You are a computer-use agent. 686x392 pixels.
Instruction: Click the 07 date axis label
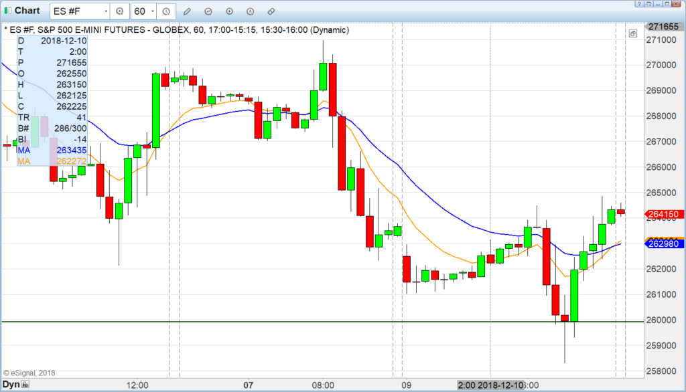point(248,385)
